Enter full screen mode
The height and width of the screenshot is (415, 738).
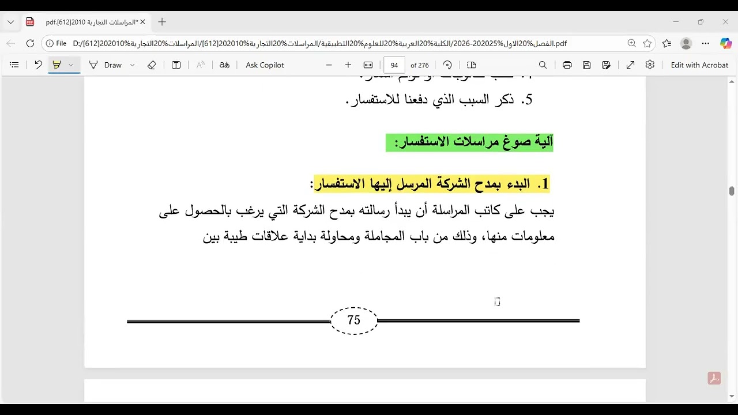click(631, 65)
